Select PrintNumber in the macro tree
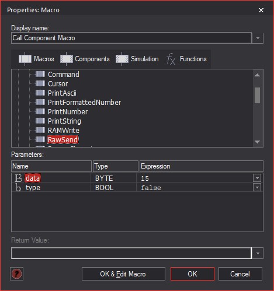The image size is (274, 291). point(68,112)
